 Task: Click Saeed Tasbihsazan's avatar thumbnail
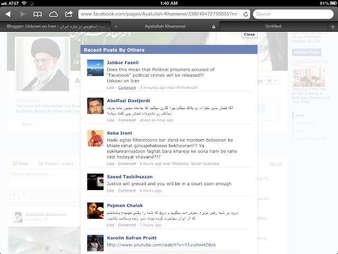pos(95,182)
